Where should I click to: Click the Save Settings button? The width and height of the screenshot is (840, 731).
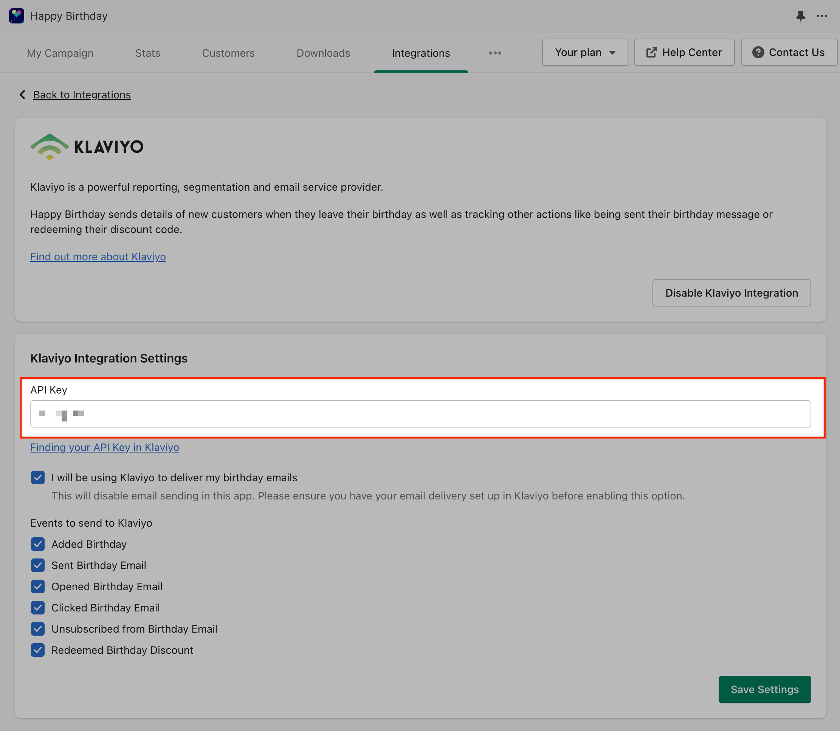[x=765, y=689]
